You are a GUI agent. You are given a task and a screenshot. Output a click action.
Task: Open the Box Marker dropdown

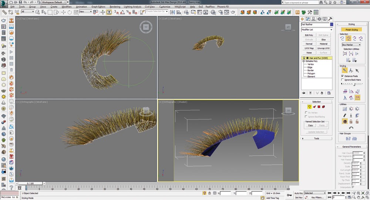click(x=351, y=45)
